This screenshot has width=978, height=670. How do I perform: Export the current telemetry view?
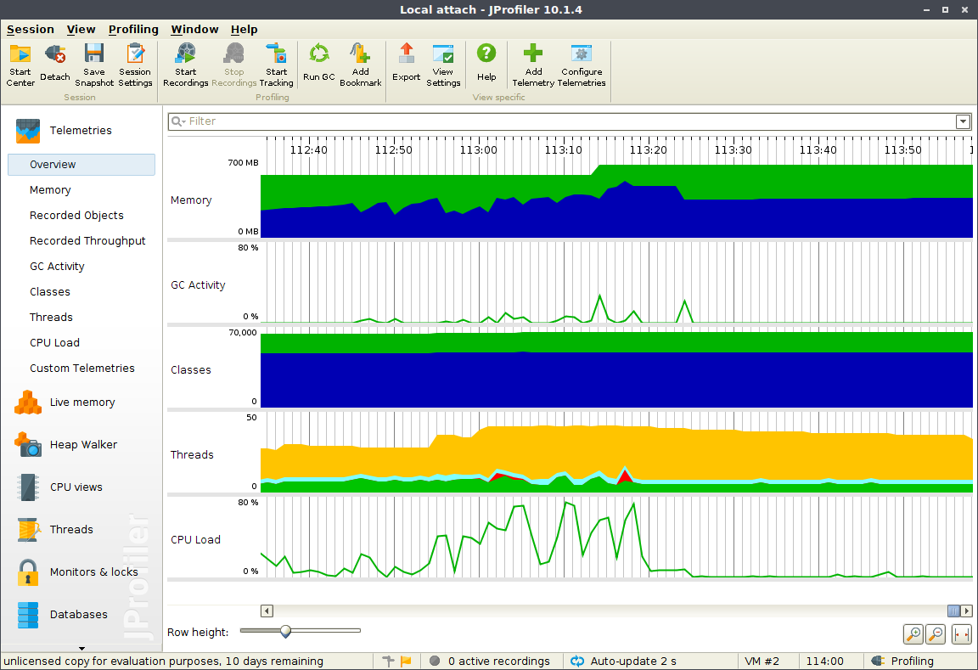[406, 64]
